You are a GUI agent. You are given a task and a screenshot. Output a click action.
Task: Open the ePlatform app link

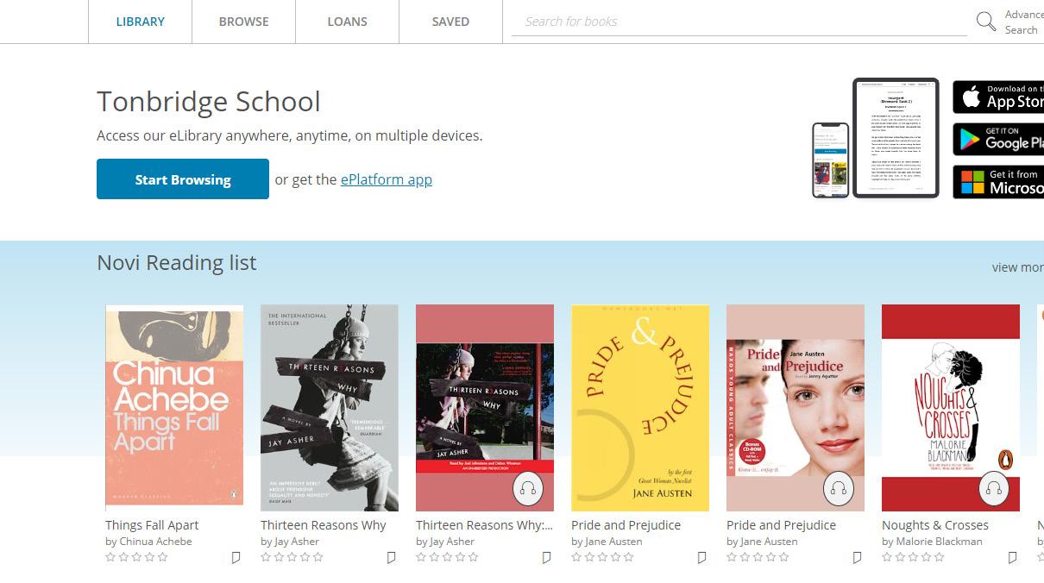pos(387,179)
